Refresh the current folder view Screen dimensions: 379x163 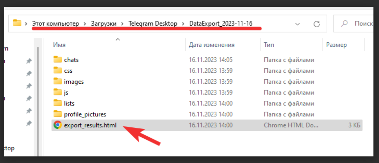[317, 24]
